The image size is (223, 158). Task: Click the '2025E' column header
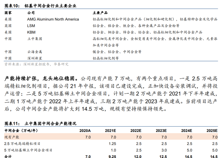212,131
